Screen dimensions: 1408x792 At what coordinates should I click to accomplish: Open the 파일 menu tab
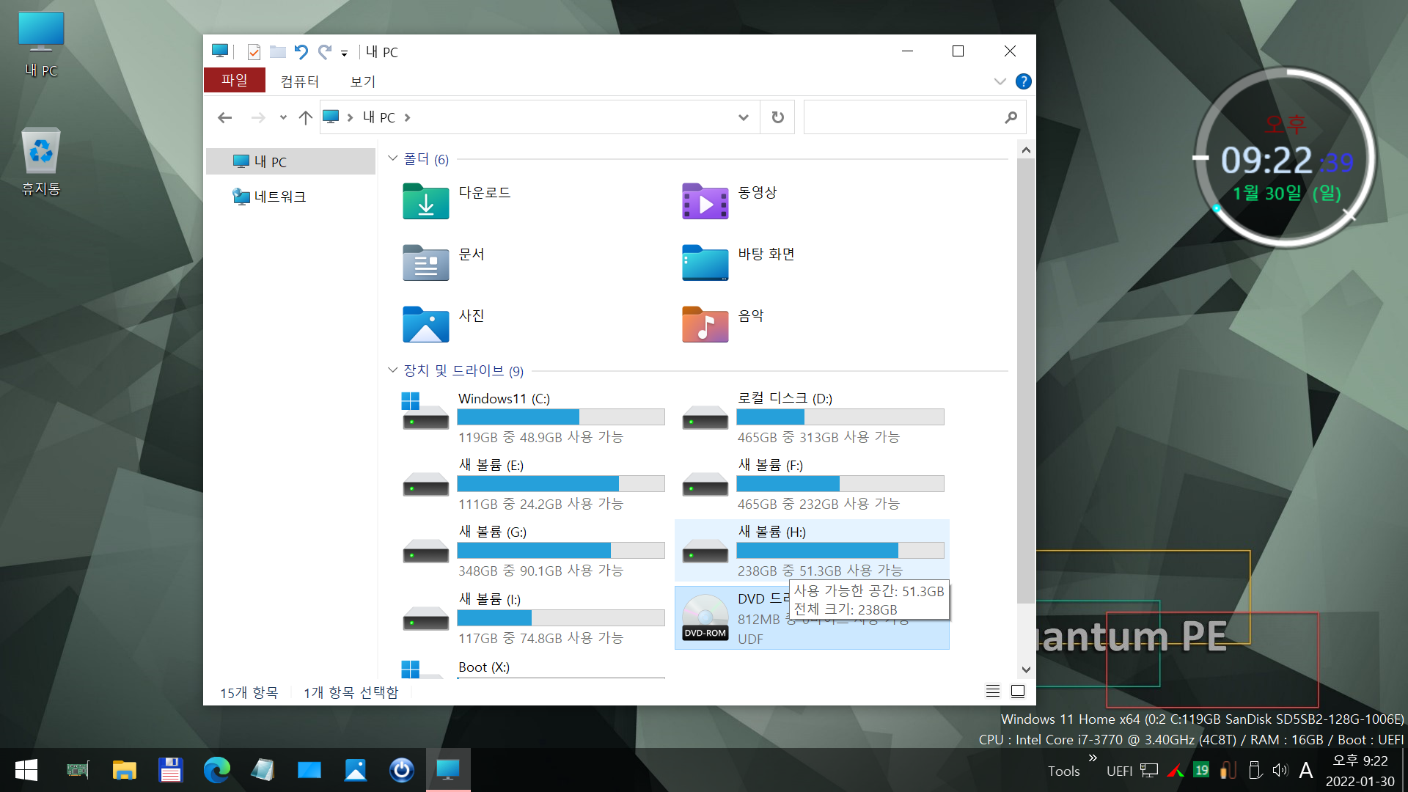coord(235,80)
